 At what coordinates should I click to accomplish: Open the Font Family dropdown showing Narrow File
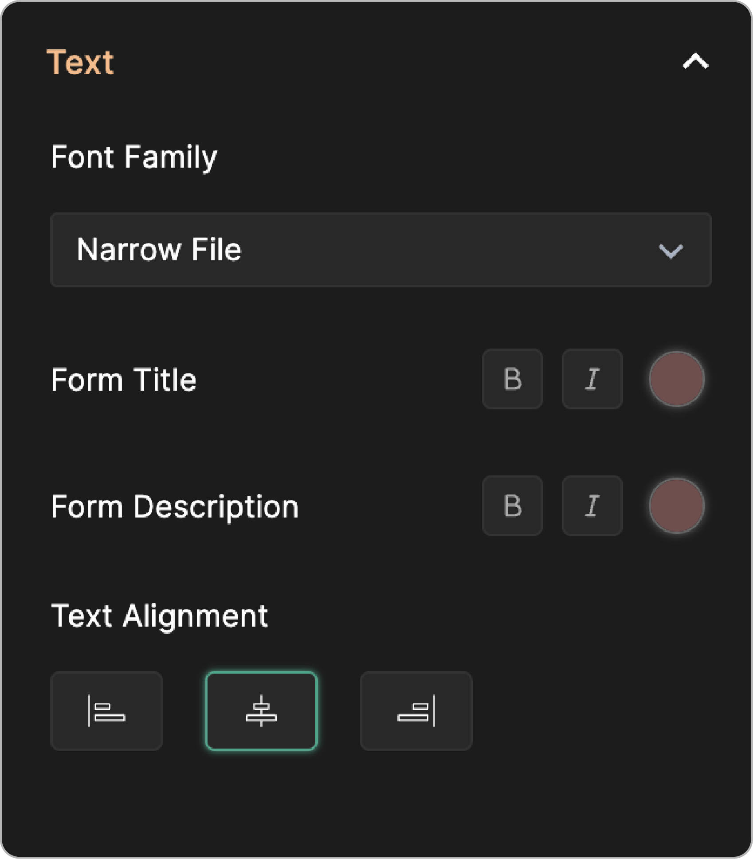[x=381, y=250]
